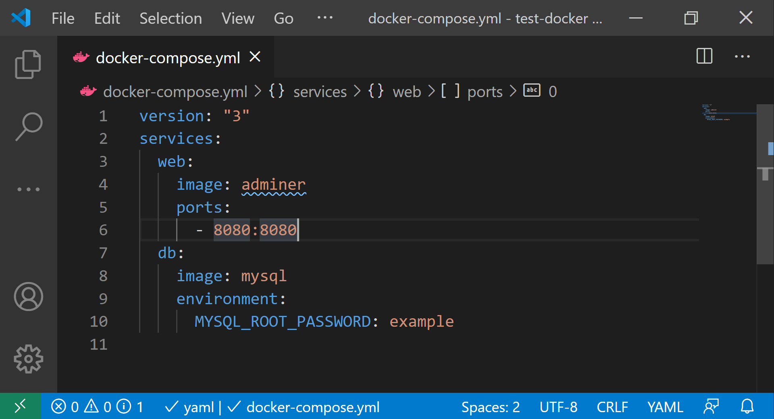Open the View menu
Screen dimensions: 774x419
[238, 19]
